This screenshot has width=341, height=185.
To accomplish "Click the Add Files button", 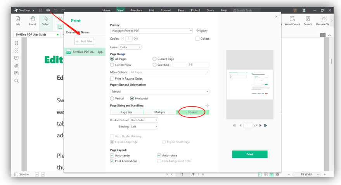I will 84,41.
